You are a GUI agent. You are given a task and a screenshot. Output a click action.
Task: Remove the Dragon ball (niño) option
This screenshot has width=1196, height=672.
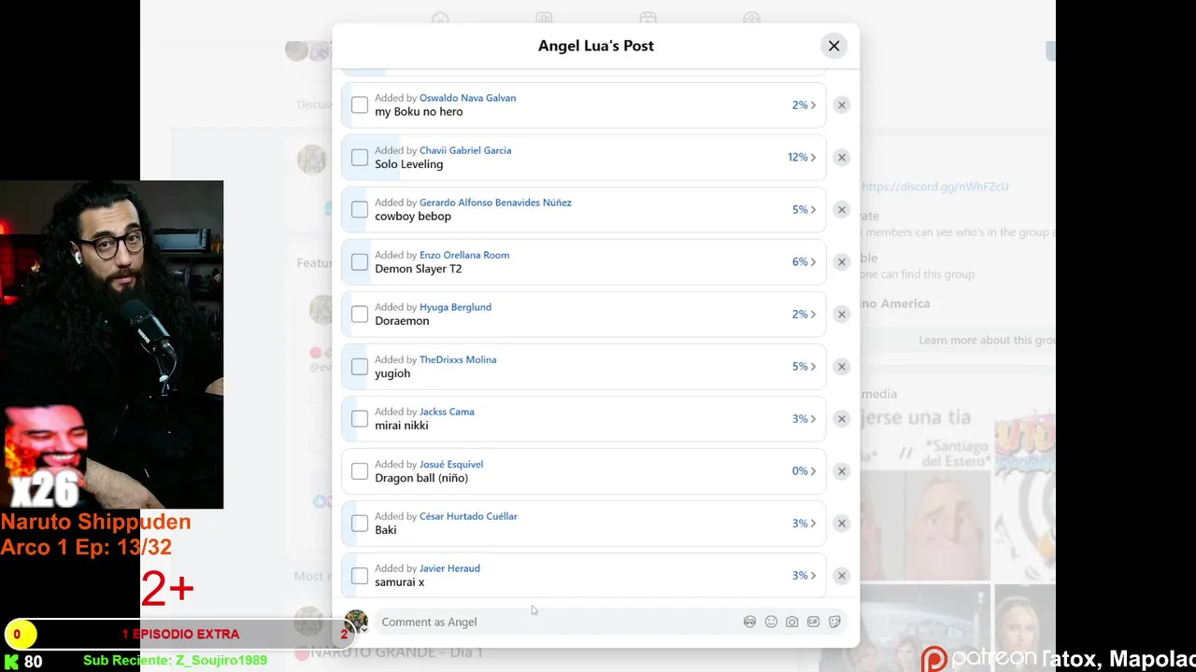[842, 471]
